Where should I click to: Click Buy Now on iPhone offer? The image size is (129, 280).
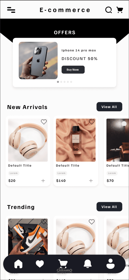73,70
